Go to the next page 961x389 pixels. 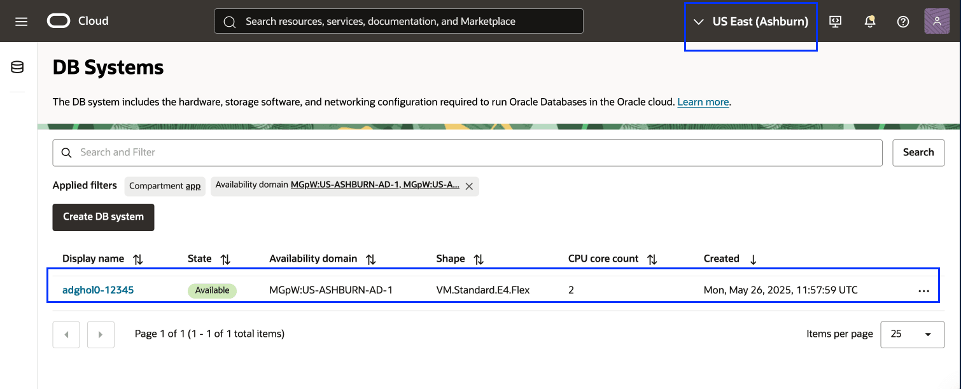pos(101,334)
